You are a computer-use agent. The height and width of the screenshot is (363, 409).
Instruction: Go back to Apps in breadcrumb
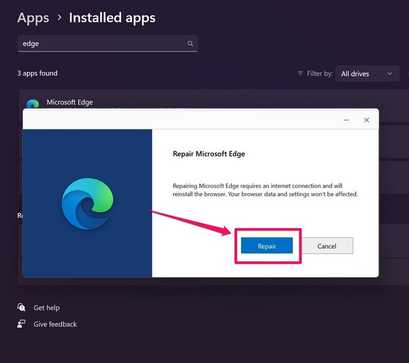click(33, 18)
